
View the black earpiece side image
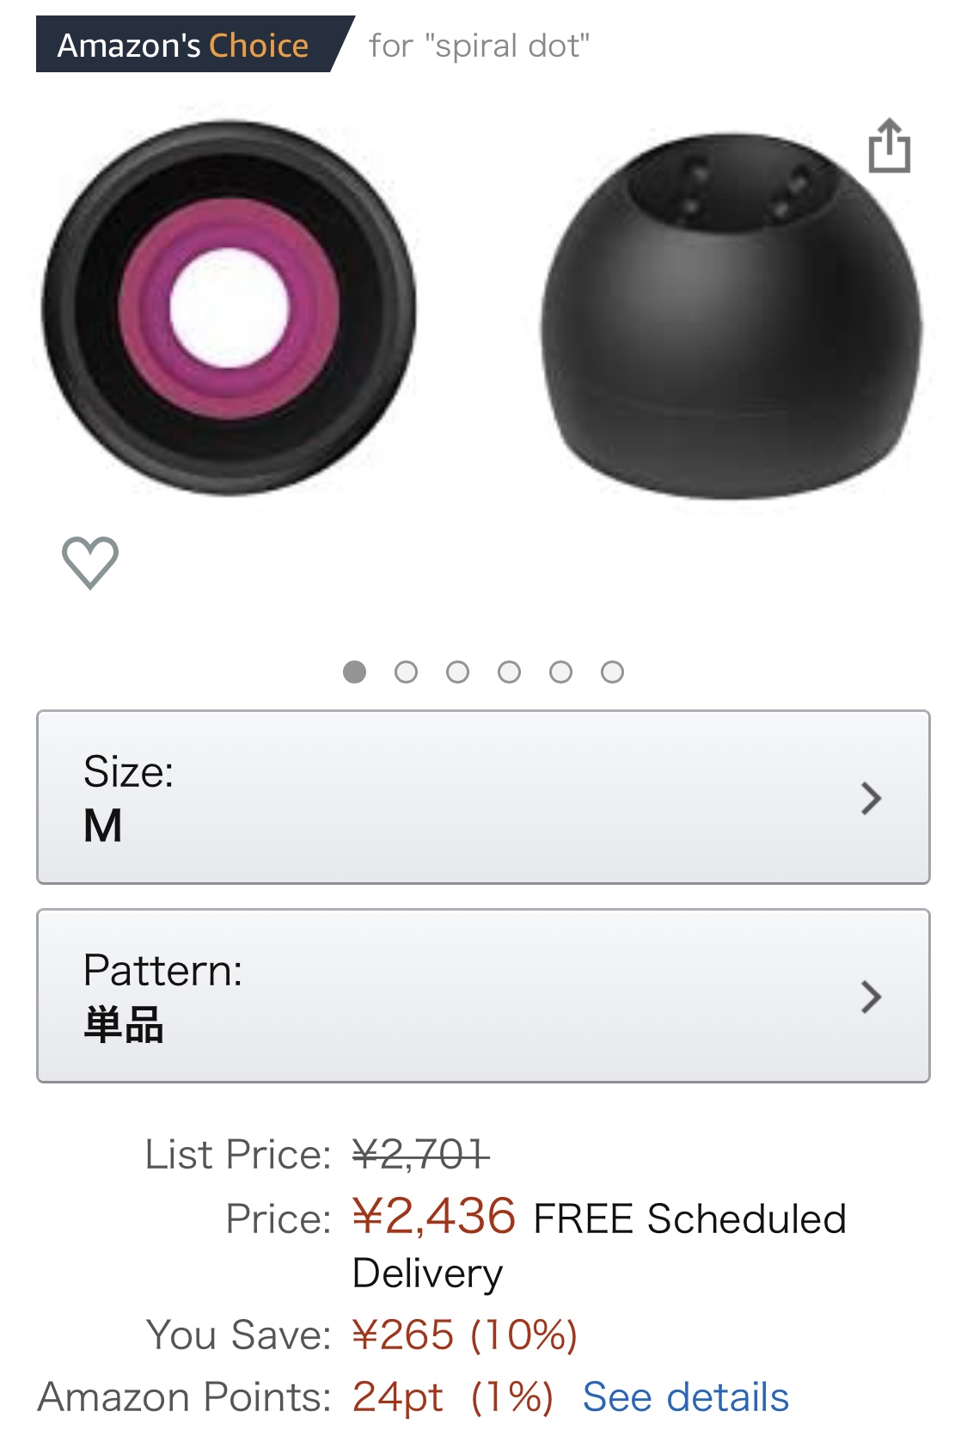tap(731, 316)
